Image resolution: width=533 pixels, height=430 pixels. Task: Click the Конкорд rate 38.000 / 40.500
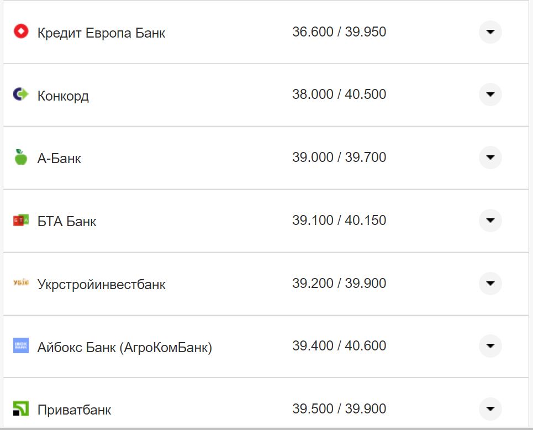(x=339, y=95)
